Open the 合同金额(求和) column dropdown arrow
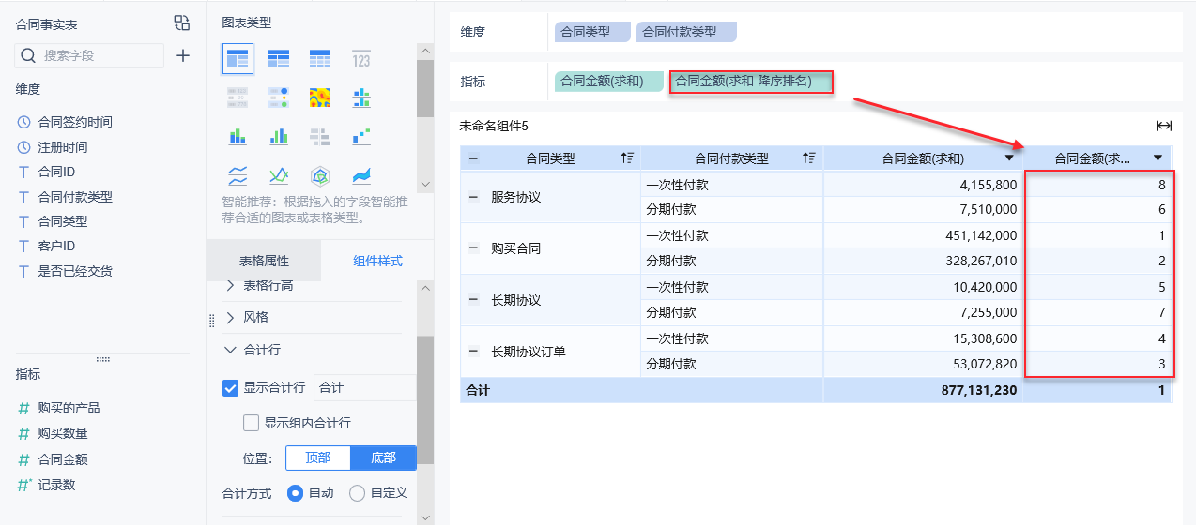This screenshot has height=525, width=1196. click(x=1009, y=158)
